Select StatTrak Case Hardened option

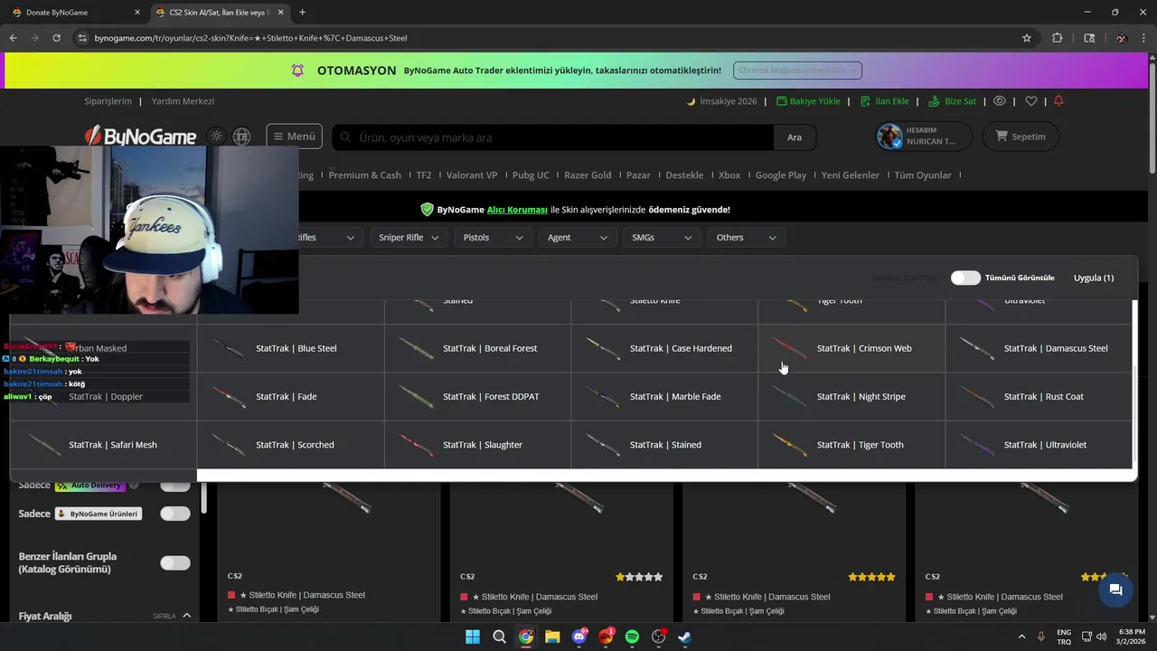pos(664,348)
